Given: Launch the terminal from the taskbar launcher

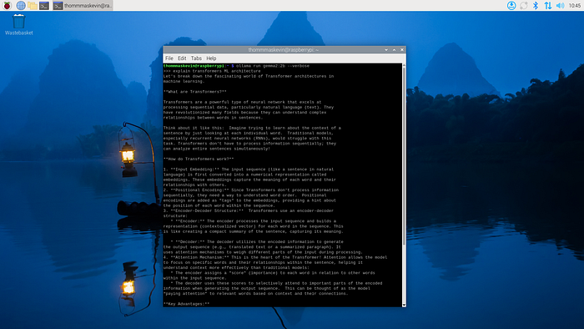Looking at the screenshot, I should pos(44,6).
